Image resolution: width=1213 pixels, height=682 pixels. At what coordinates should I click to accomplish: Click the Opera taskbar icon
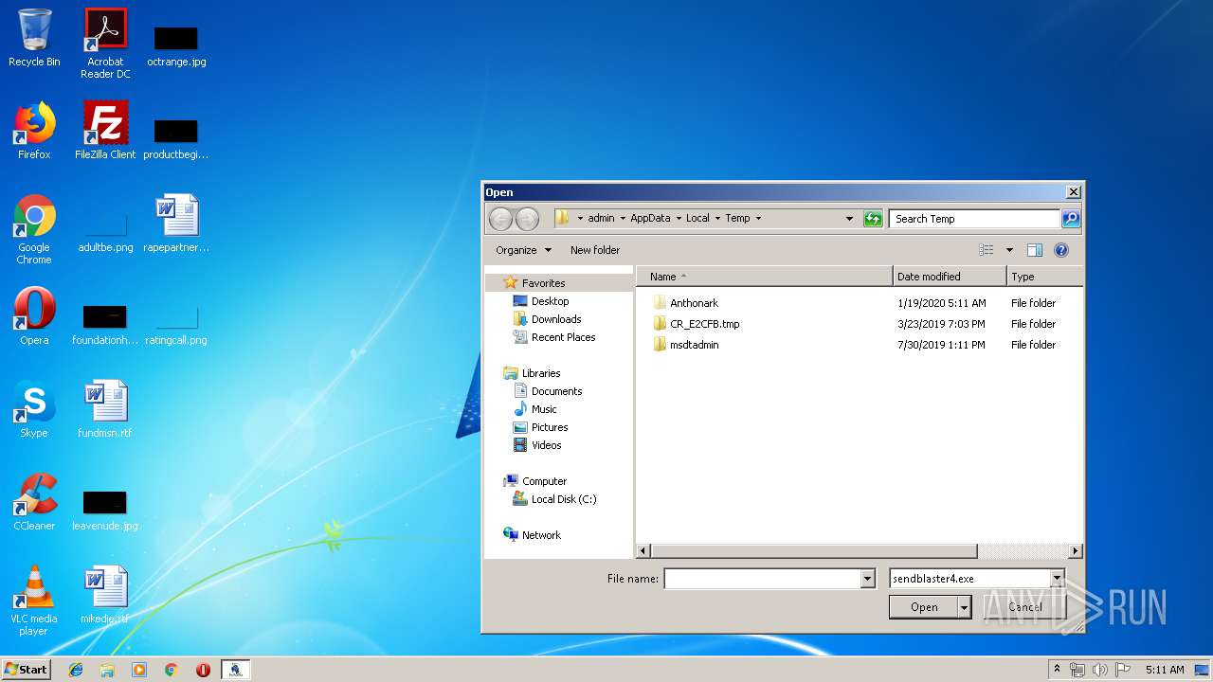(203, 670)
